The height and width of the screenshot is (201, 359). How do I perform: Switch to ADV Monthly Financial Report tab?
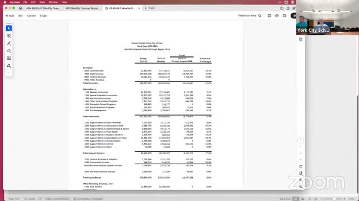(82, 8)
